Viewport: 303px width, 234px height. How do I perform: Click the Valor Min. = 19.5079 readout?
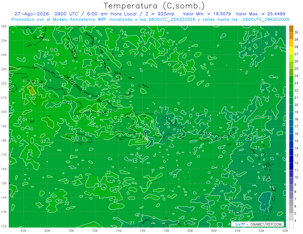pos(207,14)
